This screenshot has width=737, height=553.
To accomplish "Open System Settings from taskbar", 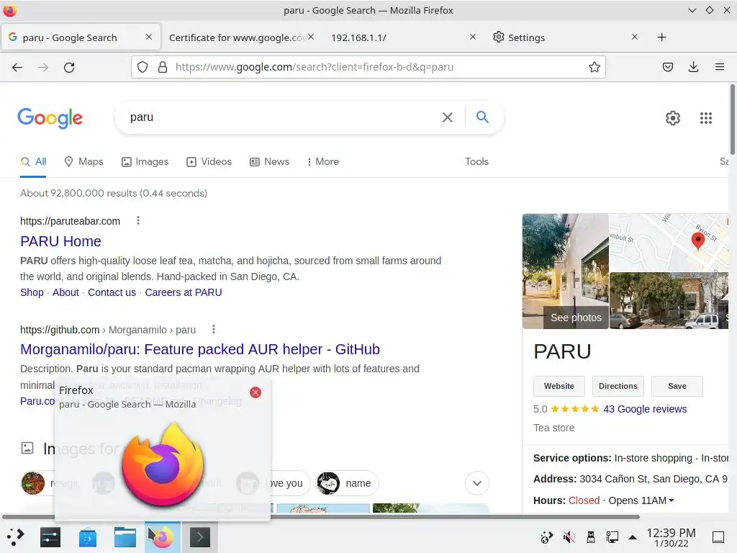I will [50, 537].
